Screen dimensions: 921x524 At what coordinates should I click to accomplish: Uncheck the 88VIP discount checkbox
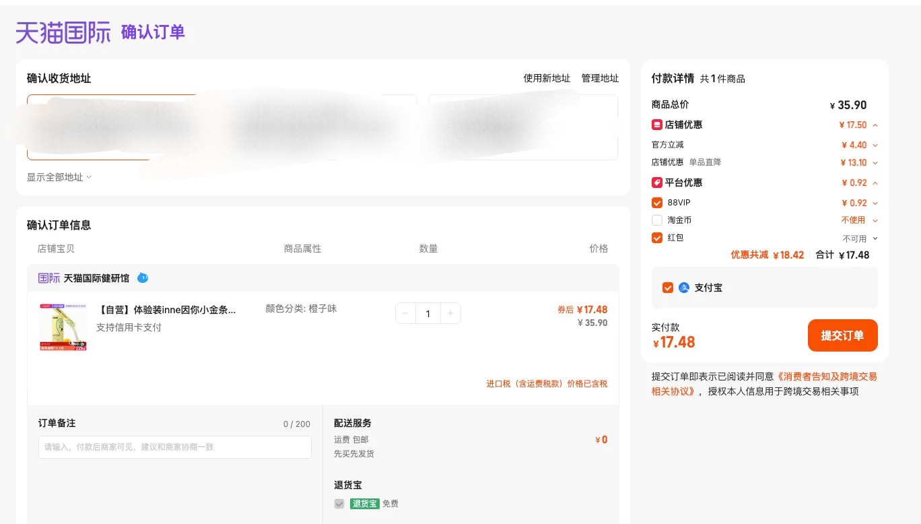pyautogui.click(x=657, y=203)
